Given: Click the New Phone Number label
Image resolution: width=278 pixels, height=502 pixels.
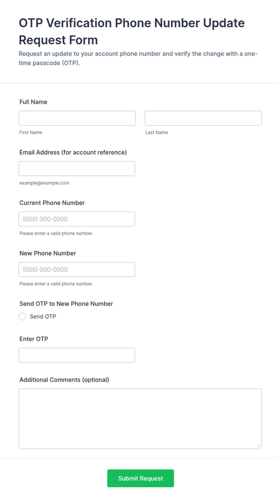Looking at the screenshot, I should (x=48, y=253).
